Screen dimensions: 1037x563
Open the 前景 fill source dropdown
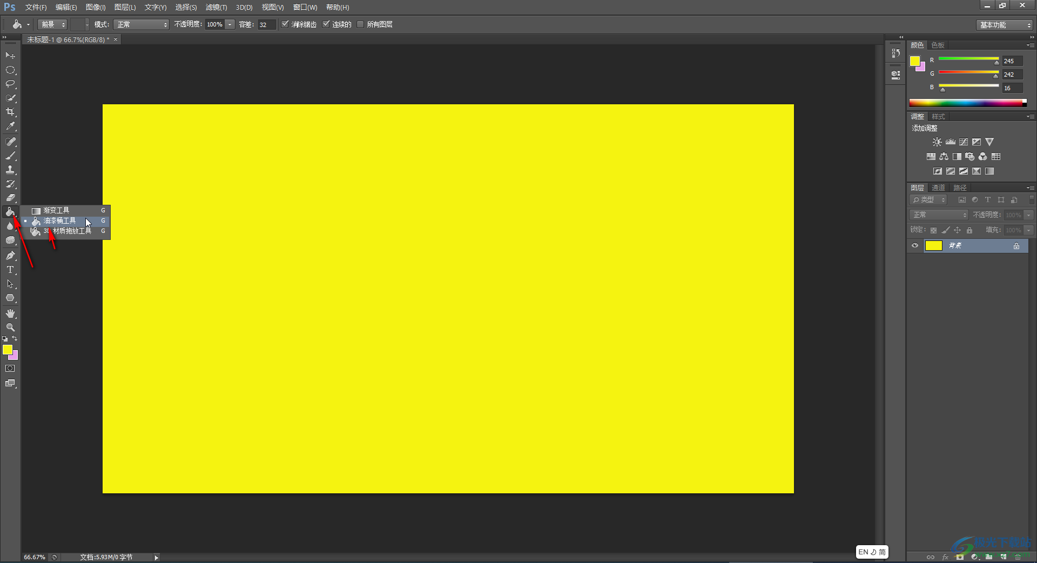[x=52, y=24]
